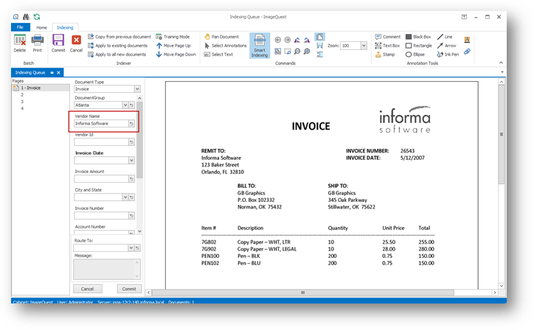Apply to all new documents
The width and height of the screenshot is (534, 330).
coord(117,55)
